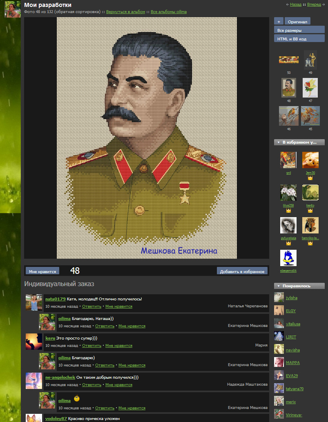This screenshot has width=328, height=422.
Task: Click crown icon under kento
Action: pos(310,211)
